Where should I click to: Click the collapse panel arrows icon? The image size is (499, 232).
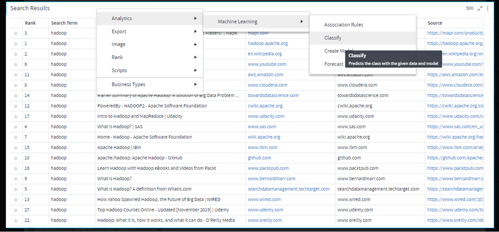[x=480, y=8]
